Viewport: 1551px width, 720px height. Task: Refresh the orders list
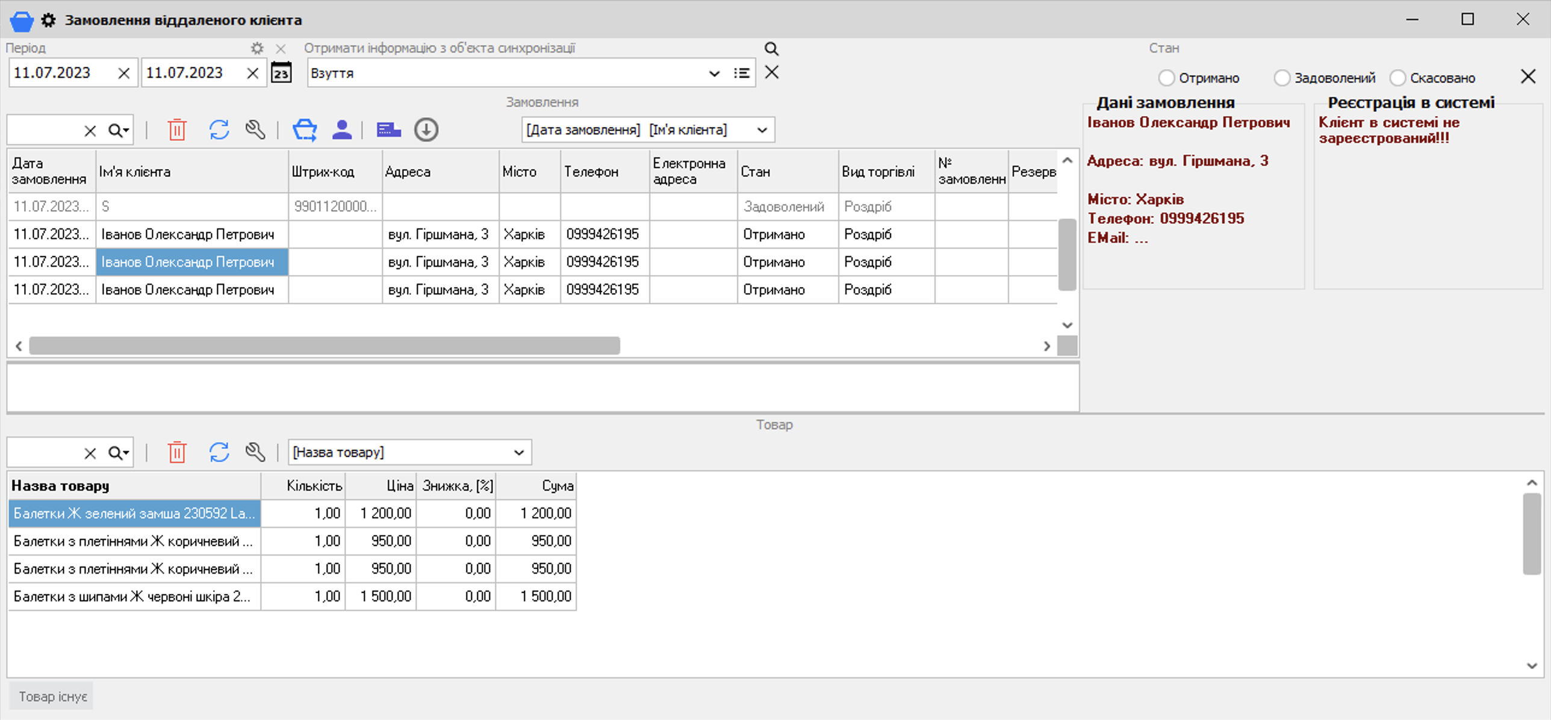click(219, 130)
